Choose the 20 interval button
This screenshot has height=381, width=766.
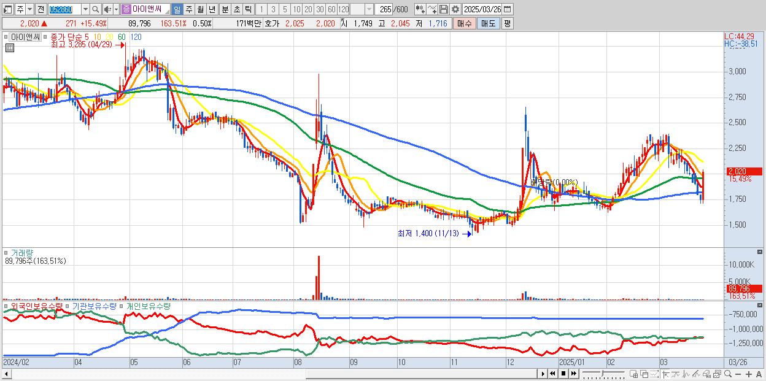308,9
